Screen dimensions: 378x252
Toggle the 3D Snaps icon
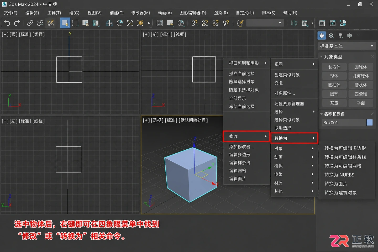[x=194, y=23]
